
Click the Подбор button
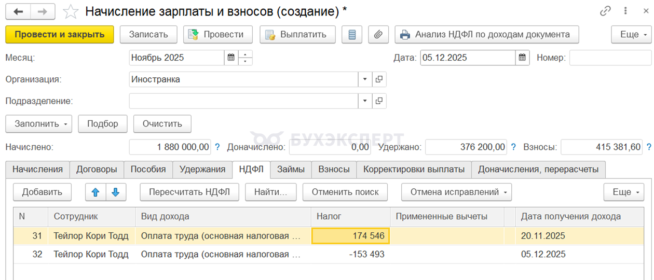[x=103, y=124]
